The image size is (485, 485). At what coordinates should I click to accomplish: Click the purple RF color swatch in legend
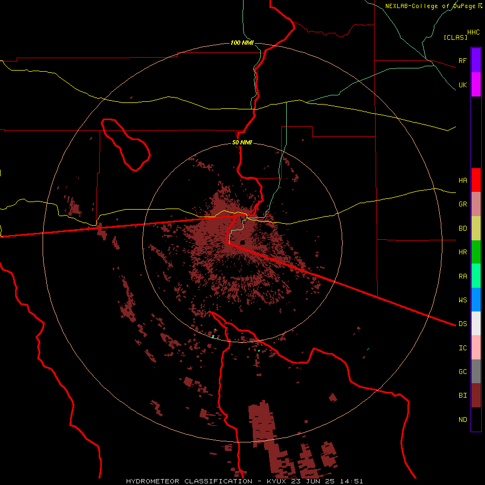pyautogui.click(x=476, y=60)
